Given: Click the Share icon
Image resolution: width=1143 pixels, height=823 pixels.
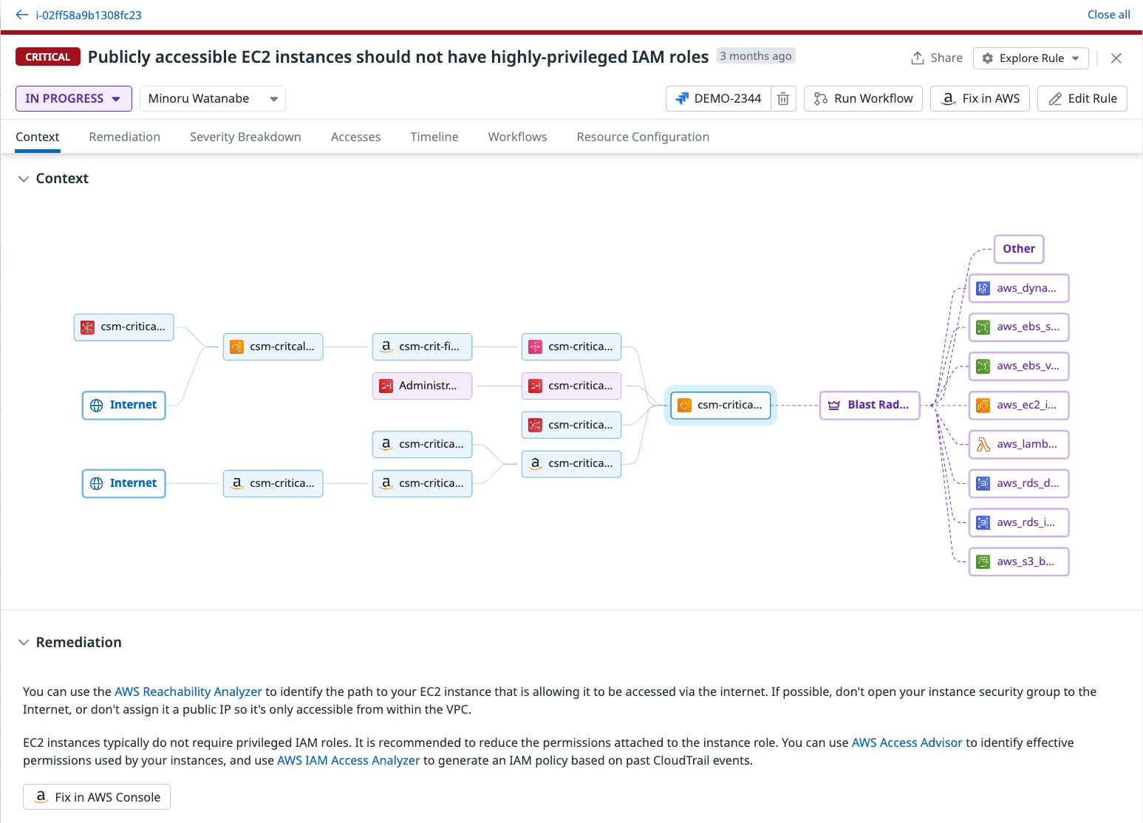Looking at the screenshot, I should click(917, 57).
